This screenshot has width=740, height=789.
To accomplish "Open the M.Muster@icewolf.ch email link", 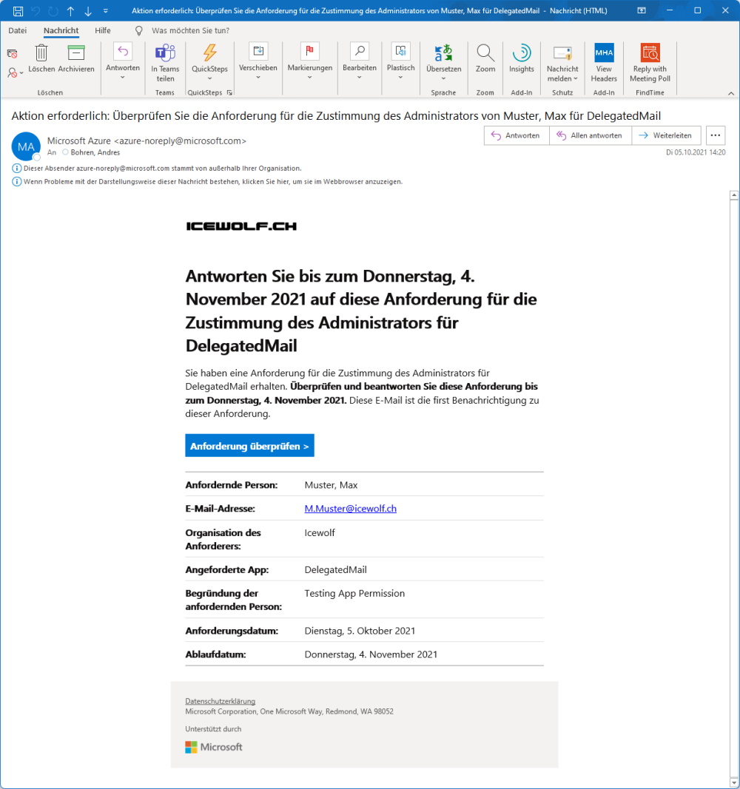I will 350,509.
